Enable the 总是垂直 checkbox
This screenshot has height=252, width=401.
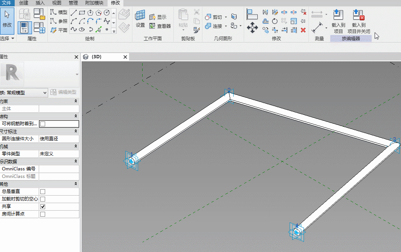43,191
